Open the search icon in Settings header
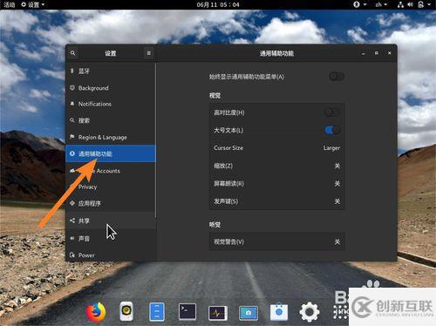Image resolution: width=436 pixels, height=326 pixels. coord(72,53)
